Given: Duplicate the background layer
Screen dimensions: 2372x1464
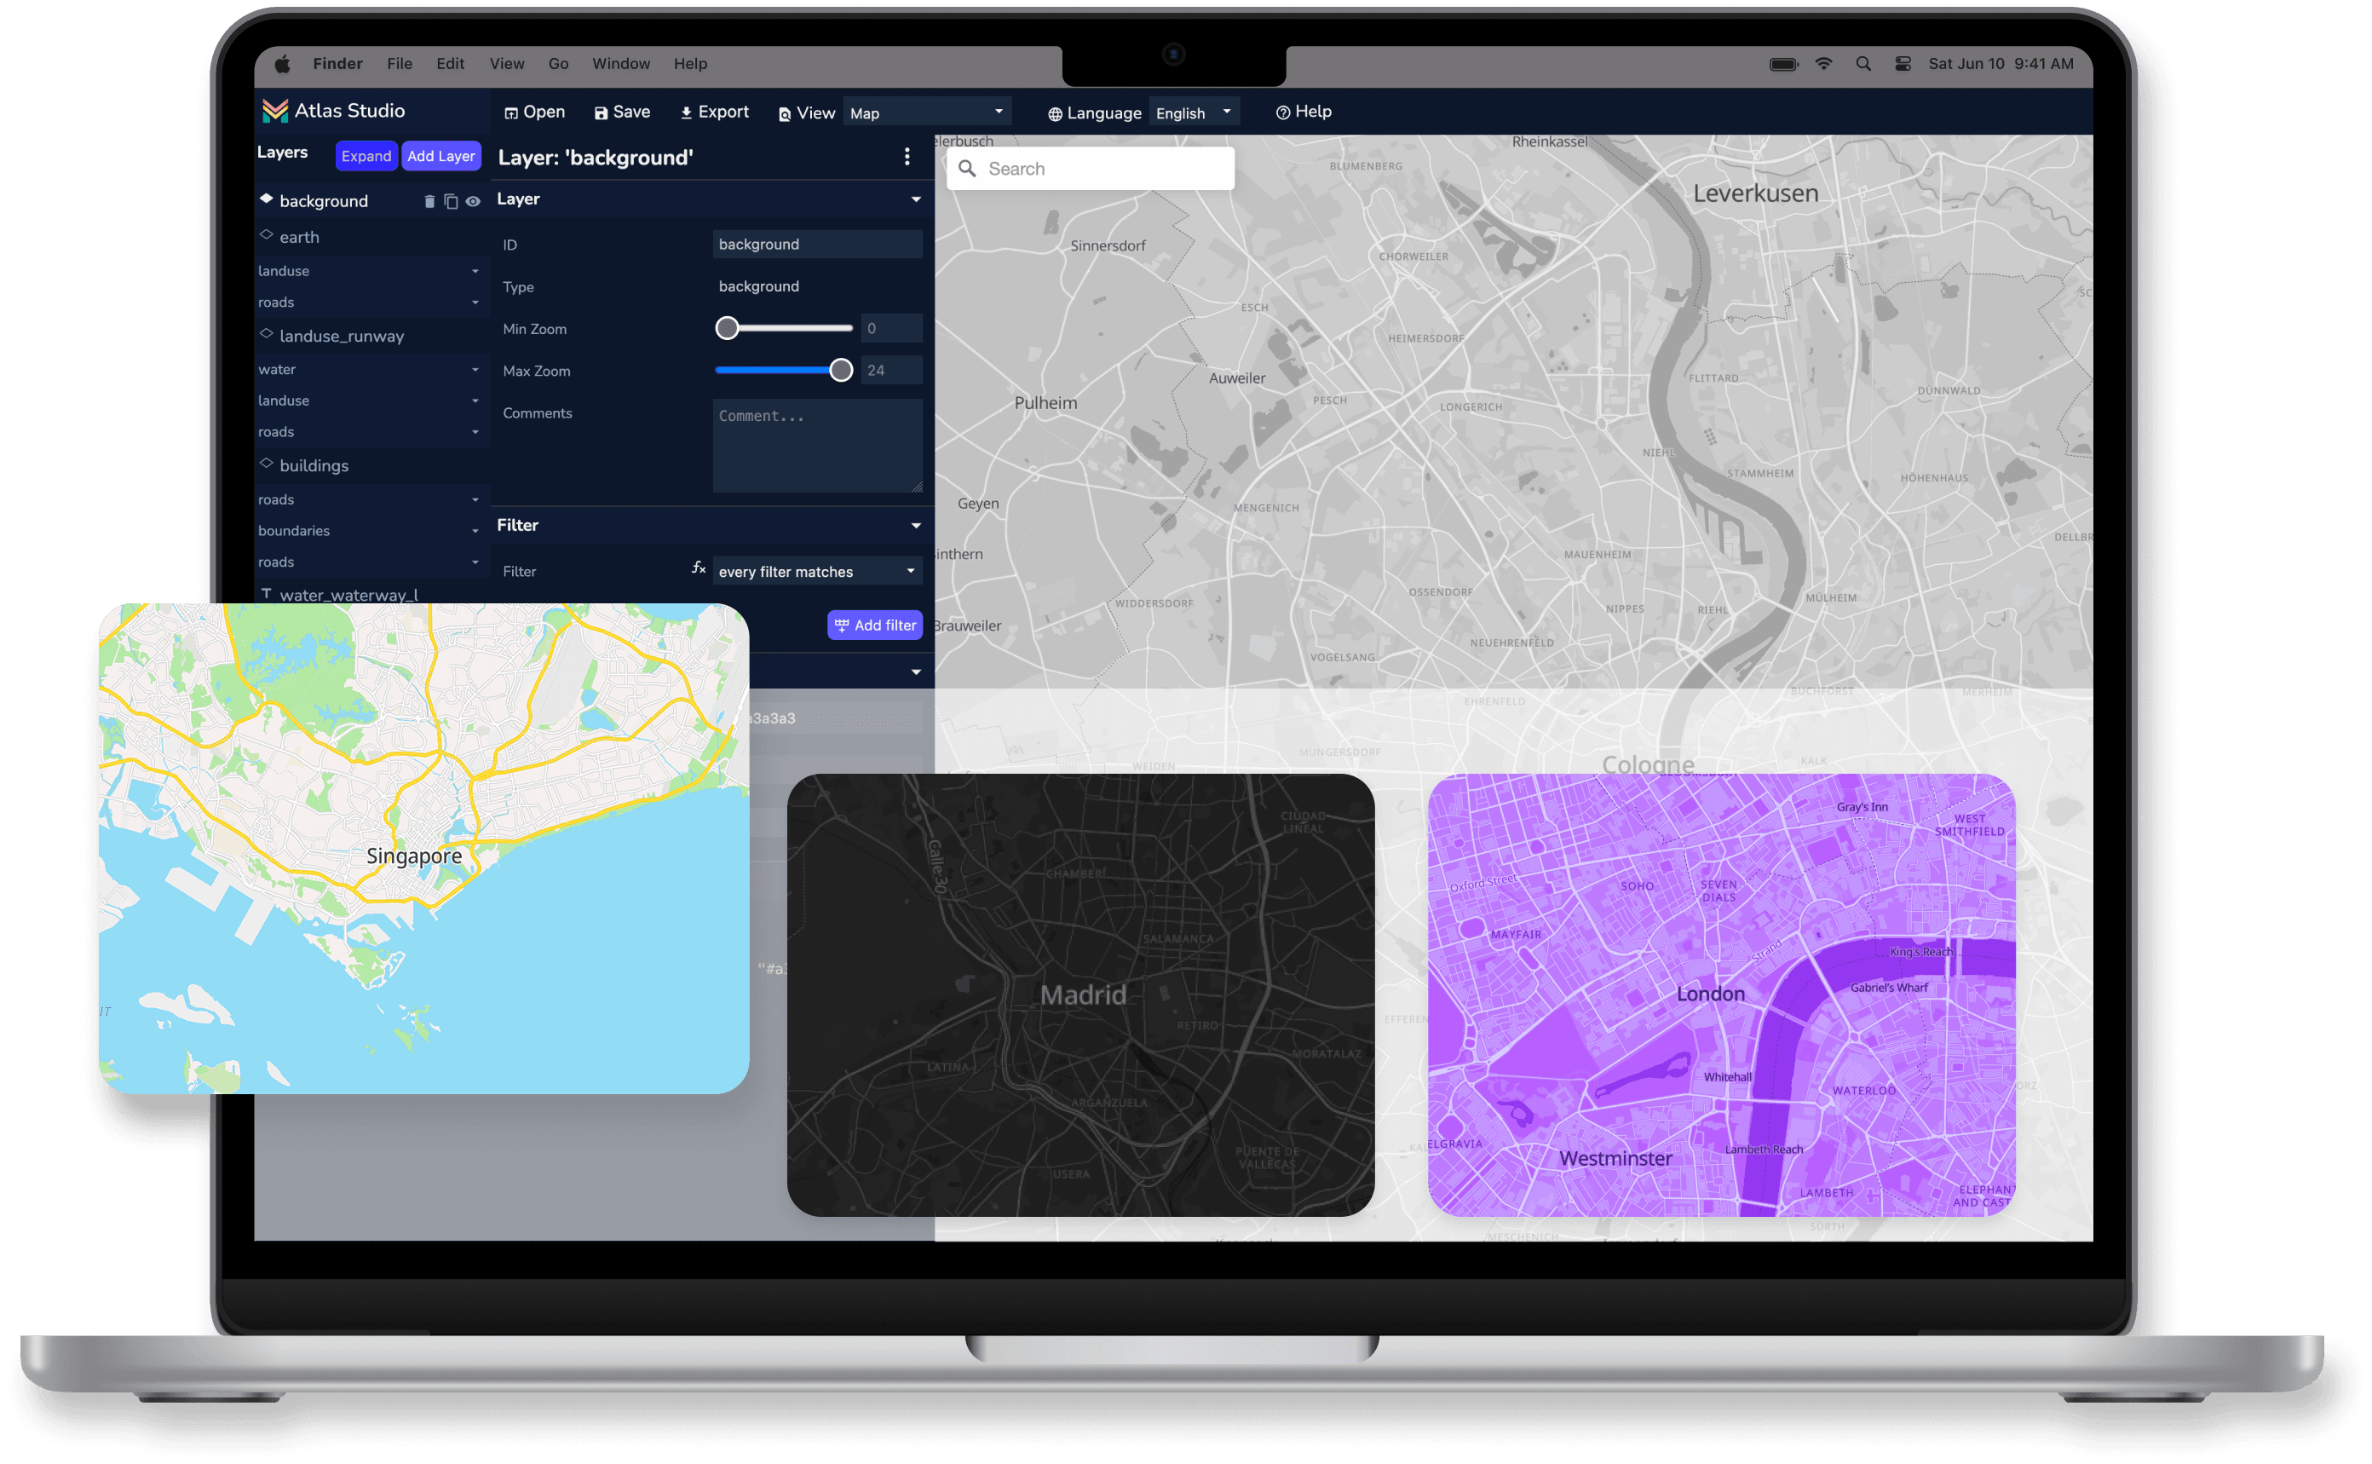Looking at the screenshot, I should tap(450, 200).
